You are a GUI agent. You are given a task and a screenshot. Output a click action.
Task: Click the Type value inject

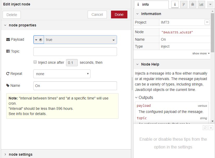pyautogui.click(x=165, y=46)
